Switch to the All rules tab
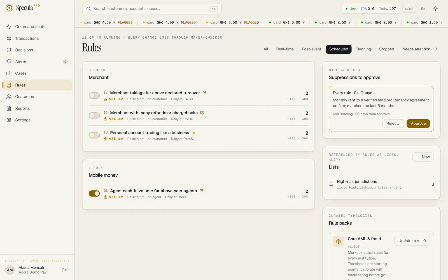 266,49
